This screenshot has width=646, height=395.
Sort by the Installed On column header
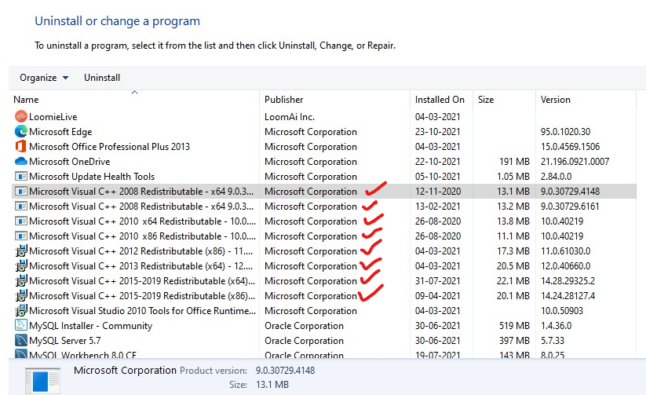pos(440,100)
